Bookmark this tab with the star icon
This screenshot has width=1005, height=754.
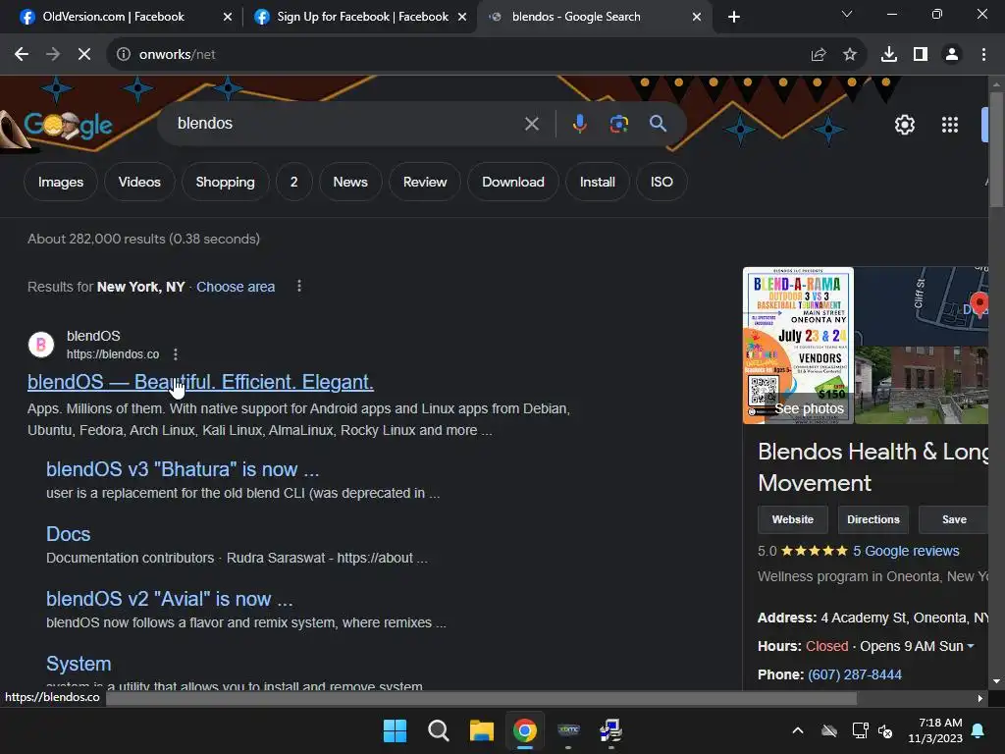(849, 55)
